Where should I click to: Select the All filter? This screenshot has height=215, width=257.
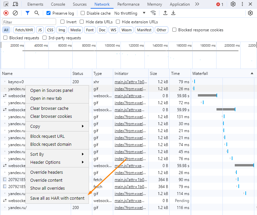click(6, 30)
